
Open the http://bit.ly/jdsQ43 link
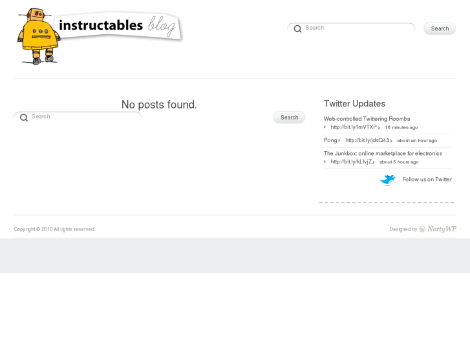tap(367, 140)
